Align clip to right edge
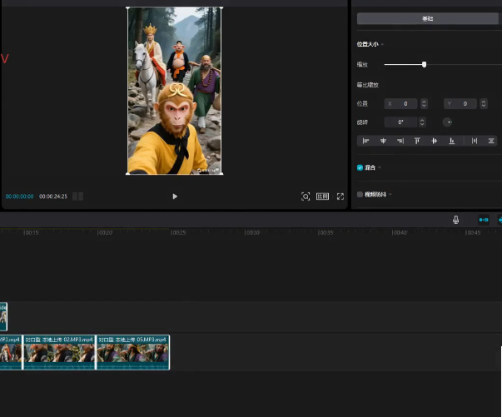The image size is (502, 417). click(400, 141)
